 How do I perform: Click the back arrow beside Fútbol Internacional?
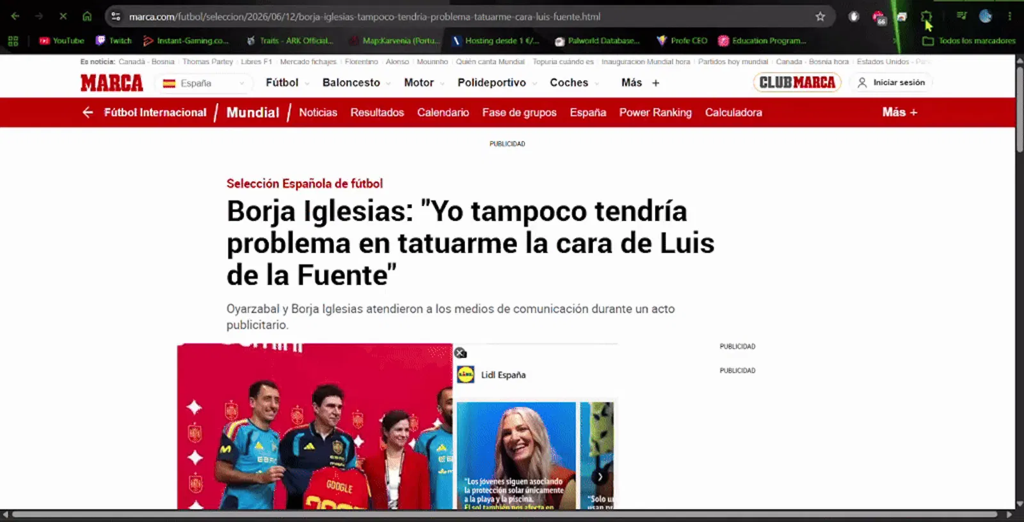(88, 113)
